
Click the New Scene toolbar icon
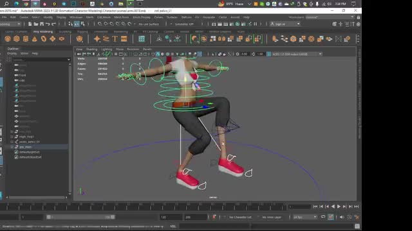(30, 24)
